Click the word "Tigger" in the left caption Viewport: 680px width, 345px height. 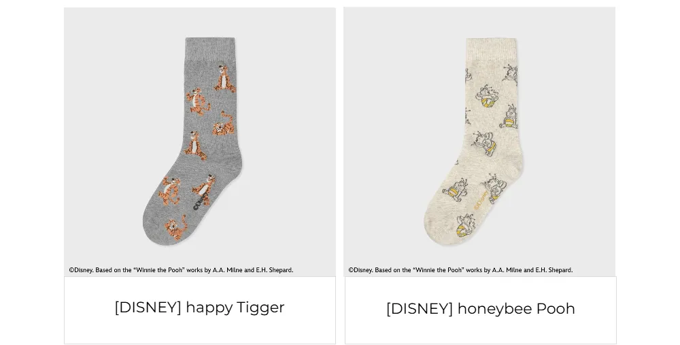tap(260, 308)
